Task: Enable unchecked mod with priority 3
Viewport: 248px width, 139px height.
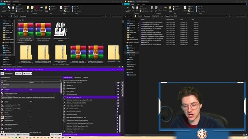Action: [x=64, y=126]
